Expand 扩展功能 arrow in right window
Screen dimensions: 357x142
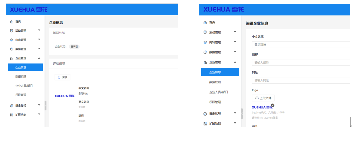[x=235, y=123]
